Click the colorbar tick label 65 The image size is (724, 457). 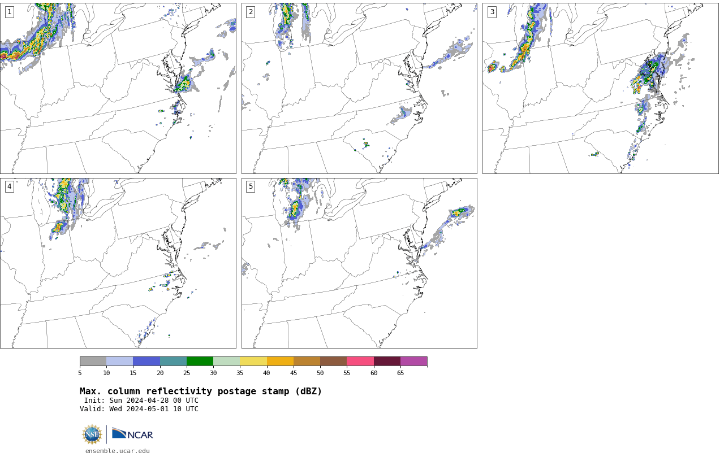[x=400, y=373]
